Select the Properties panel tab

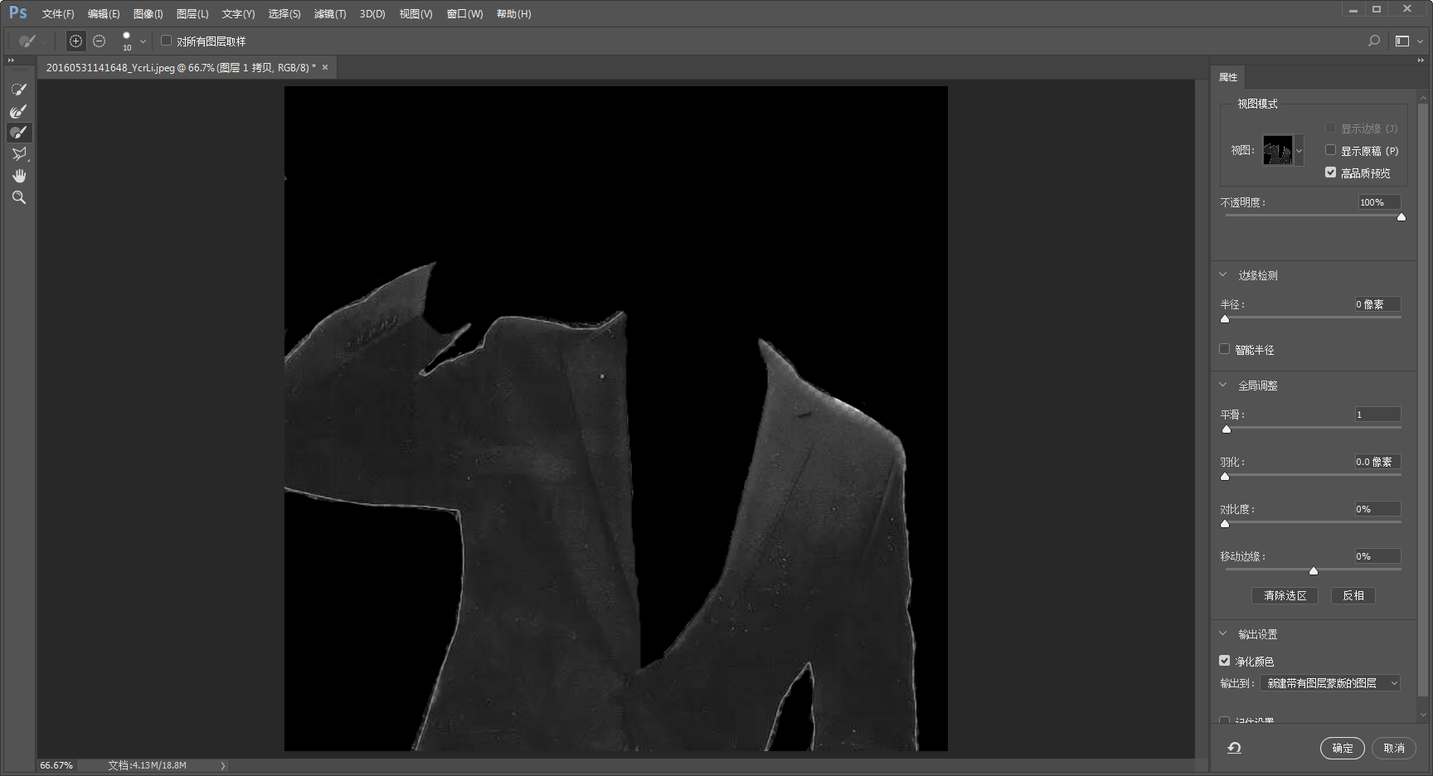pyautogui.click(x=1228, y=77)
